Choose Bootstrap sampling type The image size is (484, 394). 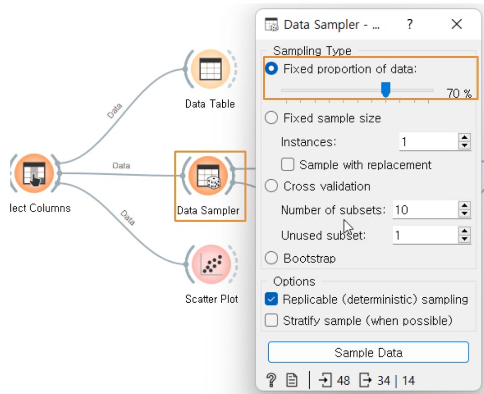tap(271, 258)
